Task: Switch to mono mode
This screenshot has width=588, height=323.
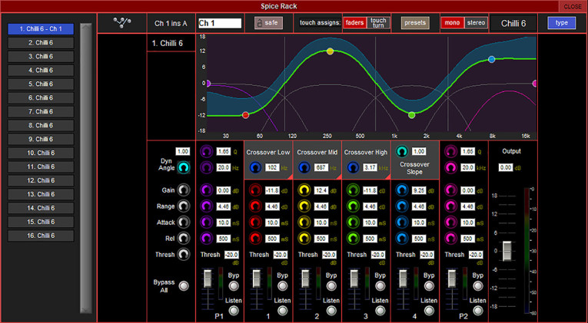Action: pyautogui.click(x=452, y=23)
